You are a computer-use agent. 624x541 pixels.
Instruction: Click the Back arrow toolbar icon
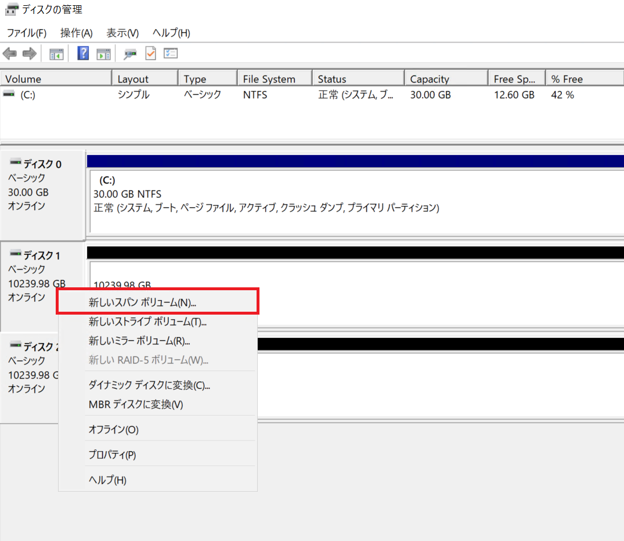click(x=9, y=53)
